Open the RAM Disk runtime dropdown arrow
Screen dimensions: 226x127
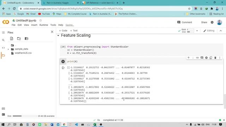tap(197, 31)
